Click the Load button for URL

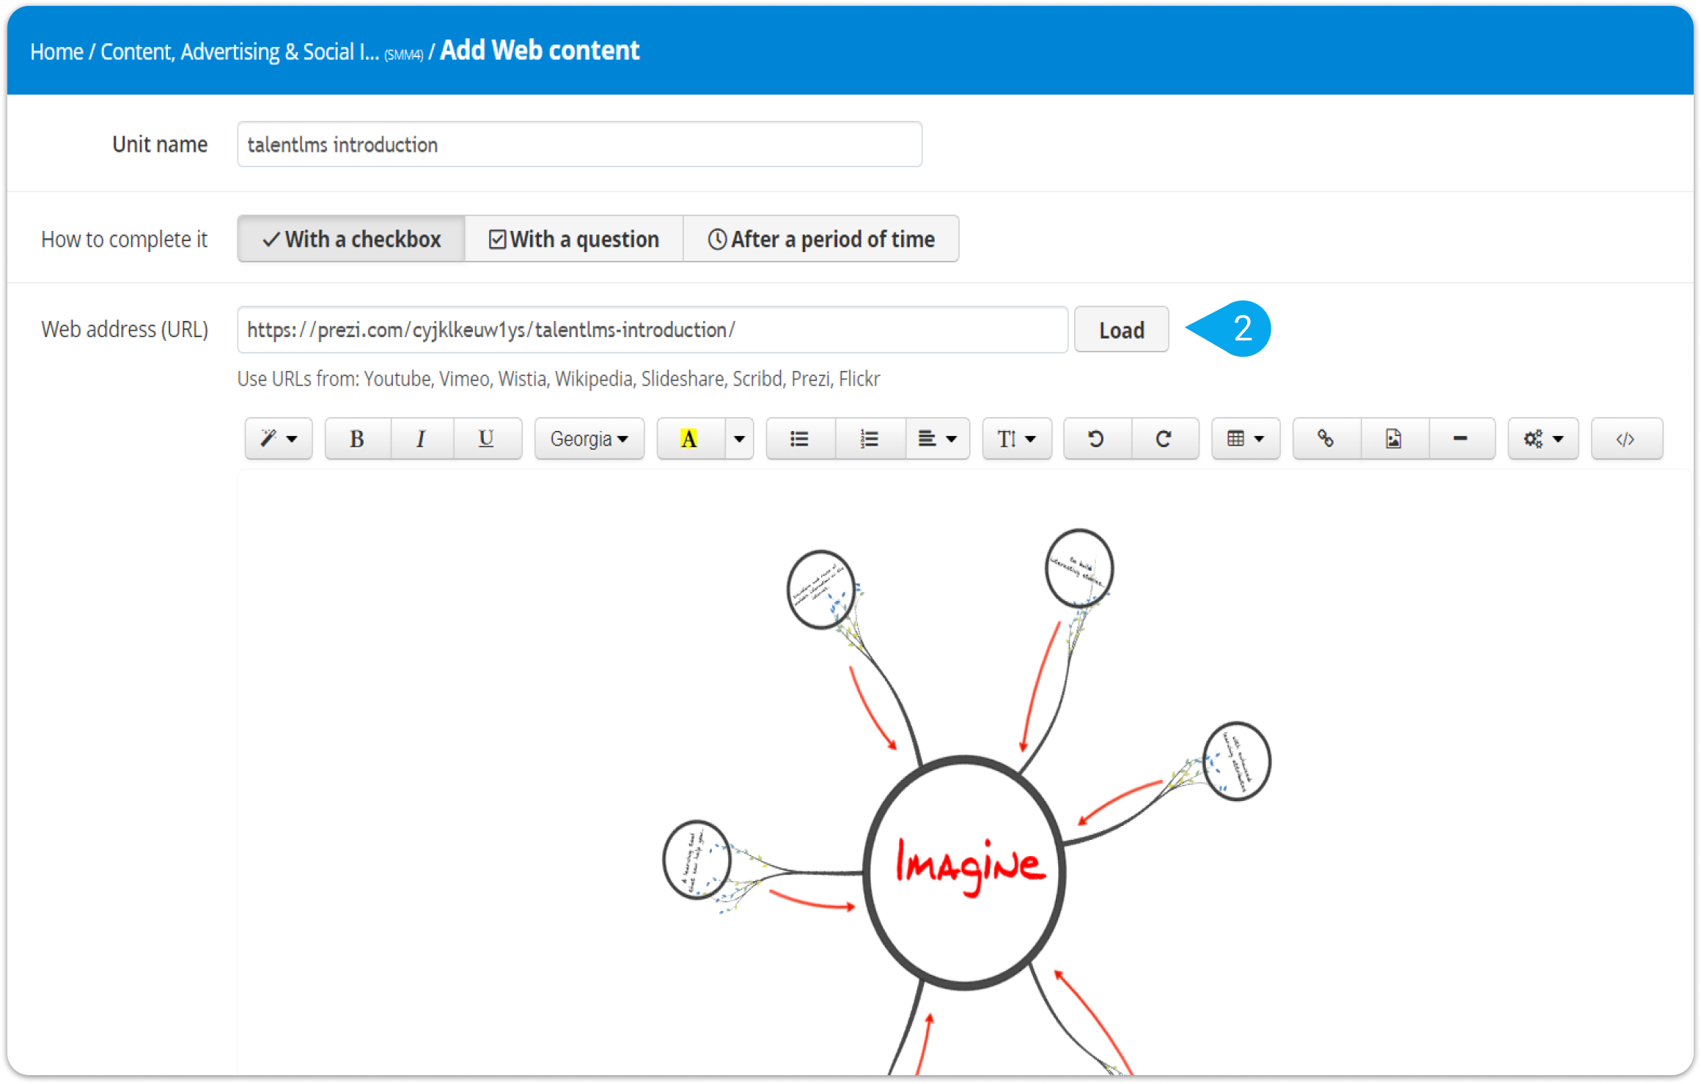tap(1123, 331)
